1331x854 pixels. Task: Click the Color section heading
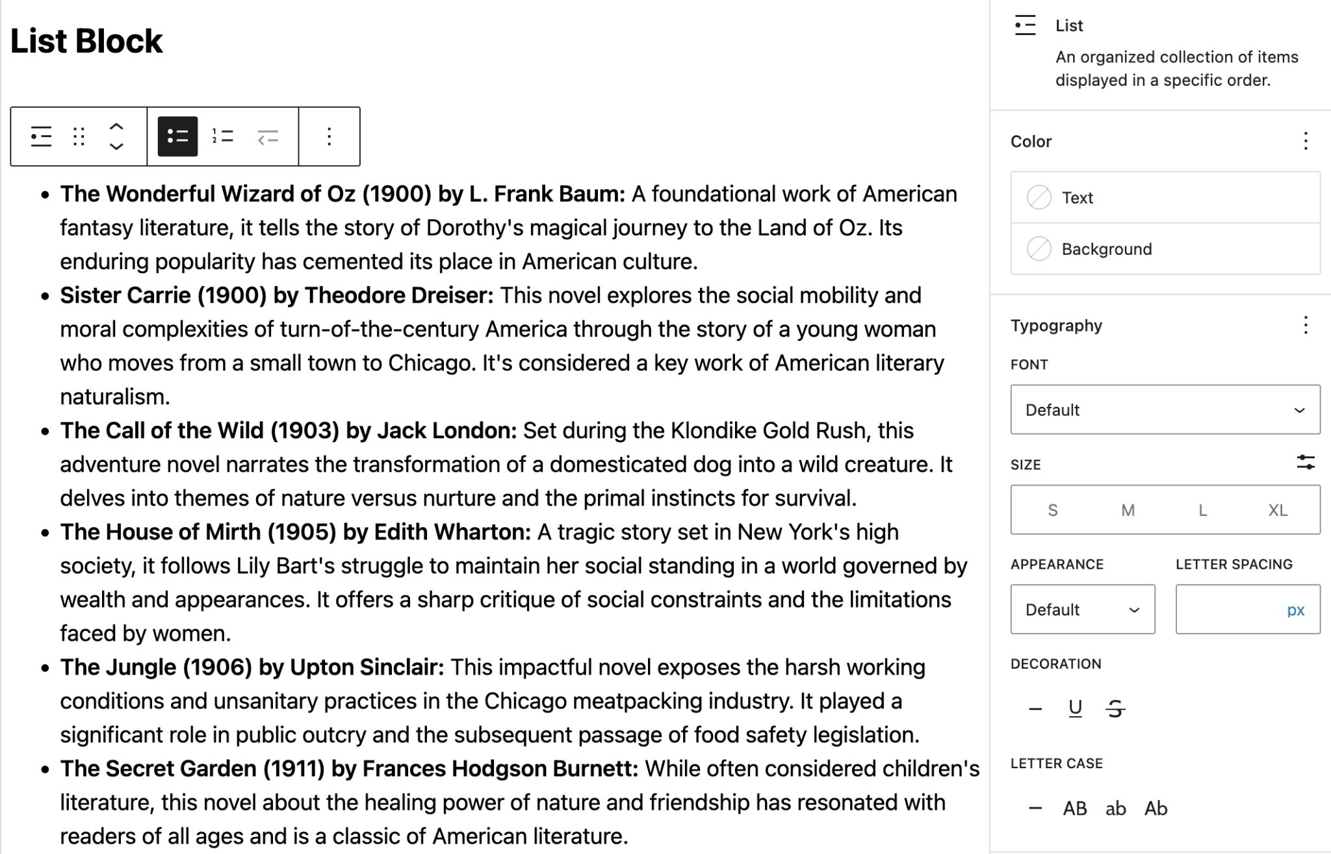(1031, 142)
